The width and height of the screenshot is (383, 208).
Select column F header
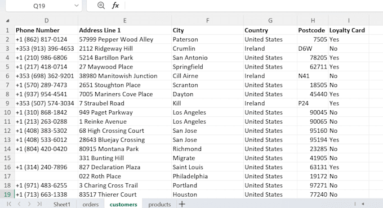point(208,21)
